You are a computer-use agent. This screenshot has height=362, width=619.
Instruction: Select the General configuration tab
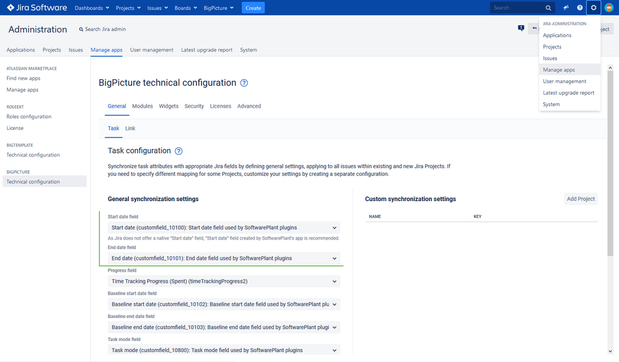117,106
